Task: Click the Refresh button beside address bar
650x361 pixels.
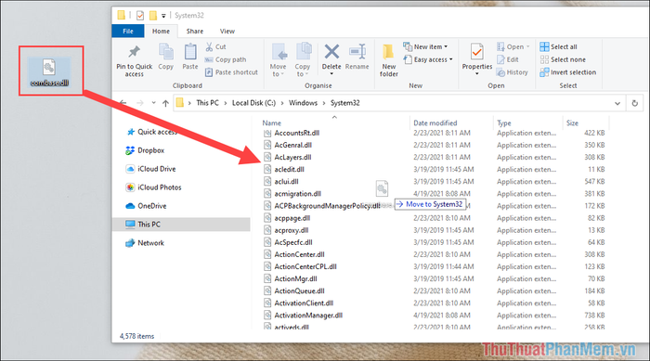Action: 634,103
